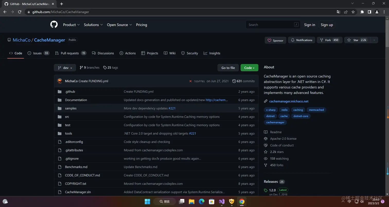Expand the Star lists dropdown arrow
The width and height of the screenshot is (389, 207).
(x=374, y=40)
